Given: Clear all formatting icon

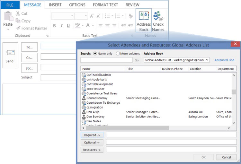Looking at the screenshot, I should 131,16.
